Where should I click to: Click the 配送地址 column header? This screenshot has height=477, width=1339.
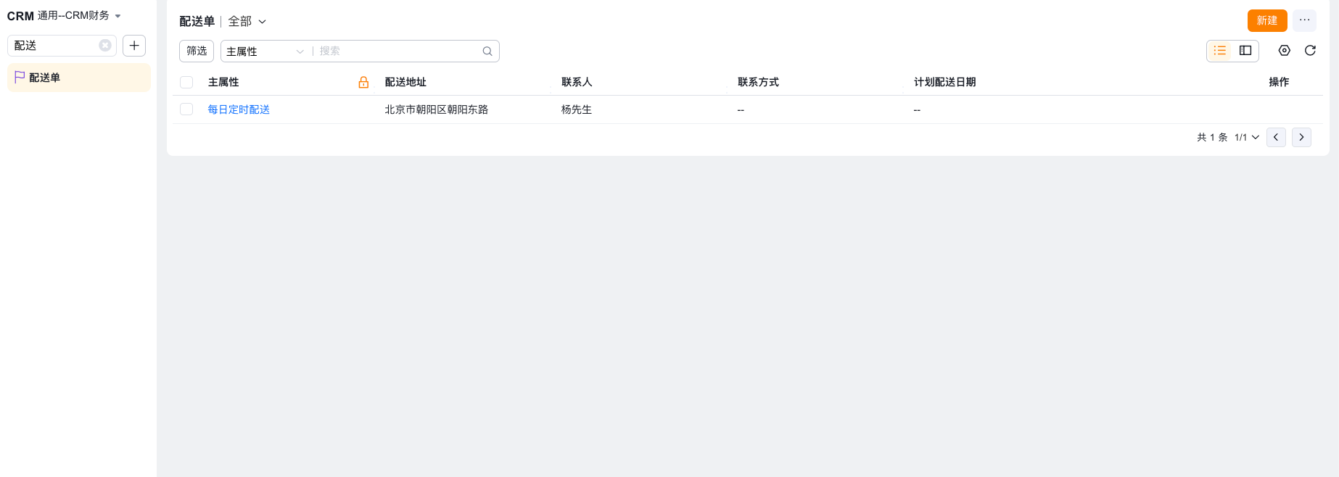click(x=405, y=83)
